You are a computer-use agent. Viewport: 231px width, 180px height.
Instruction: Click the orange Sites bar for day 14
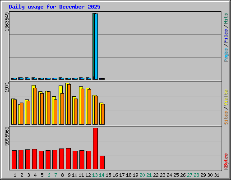click(103, 114)
